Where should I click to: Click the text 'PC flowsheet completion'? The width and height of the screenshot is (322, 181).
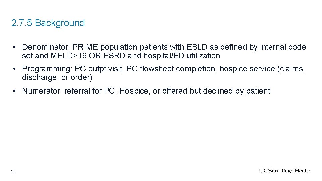coord(171,69)
